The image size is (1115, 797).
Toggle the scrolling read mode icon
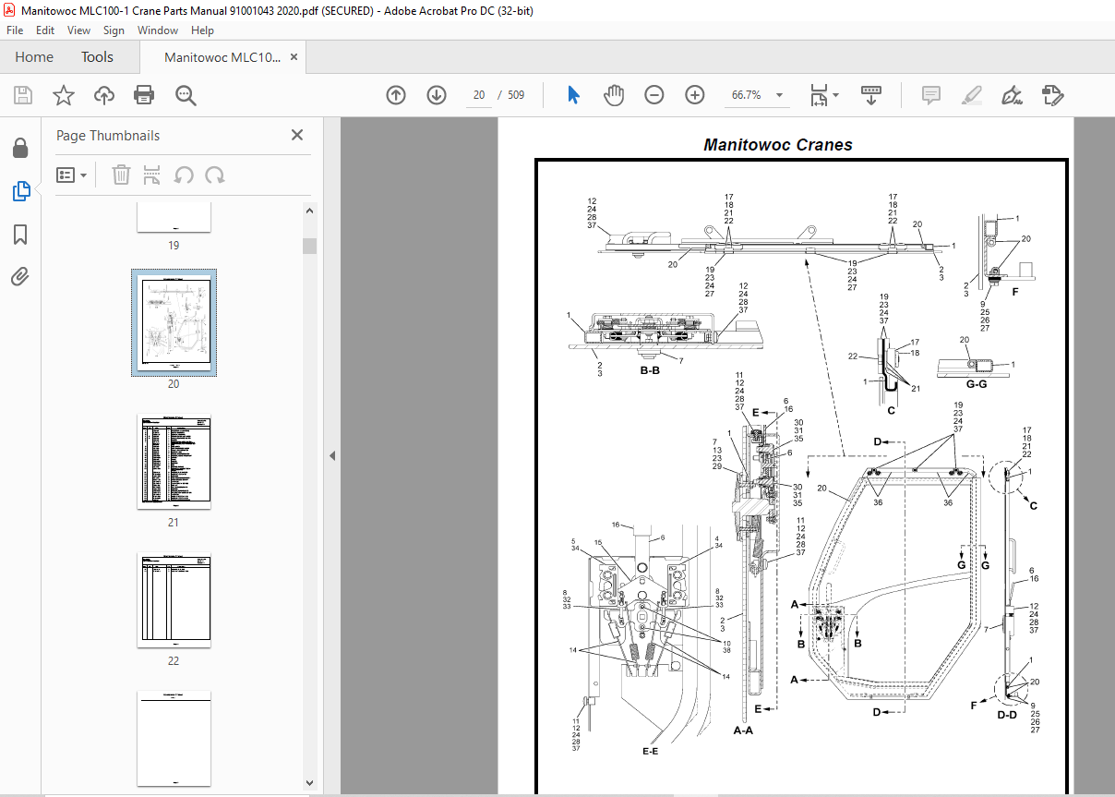pyautogui.click(x=871, y=95)
